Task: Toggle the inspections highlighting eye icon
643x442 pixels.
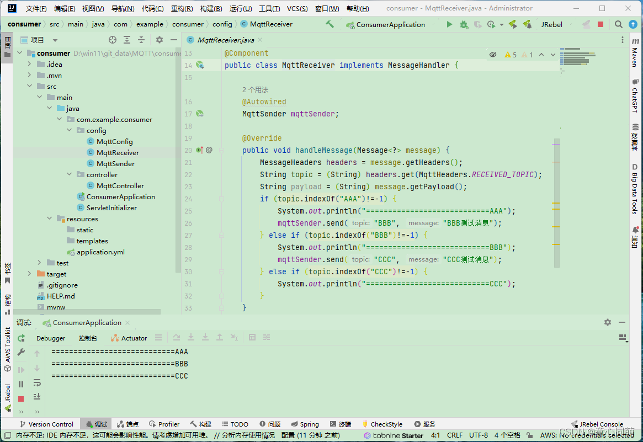Action: point(493,54)
